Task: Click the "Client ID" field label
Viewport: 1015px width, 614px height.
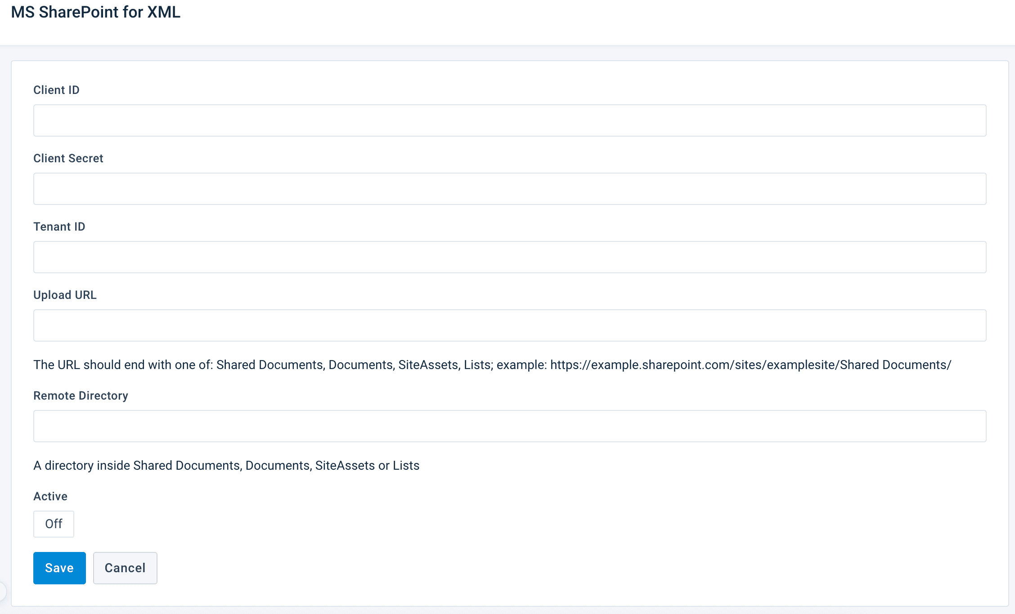Action: pos(56,90)
